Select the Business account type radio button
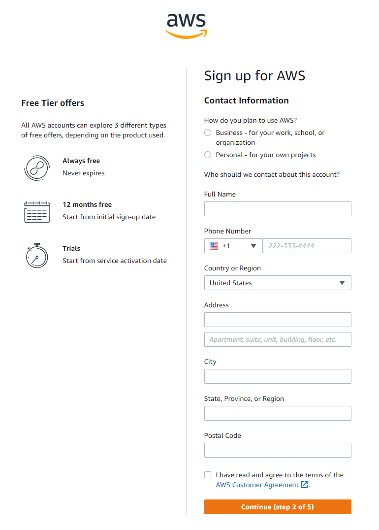 click(208, 132)
